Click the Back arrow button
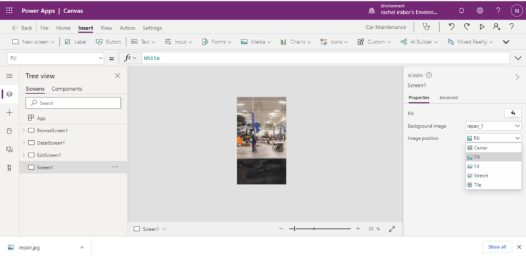This screenshot has width=526, height=258. point(22,28)
